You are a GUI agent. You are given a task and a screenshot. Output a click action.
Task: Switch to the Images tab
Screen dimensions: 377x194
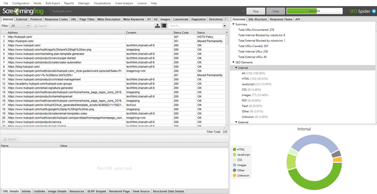[x=165, y=19]
